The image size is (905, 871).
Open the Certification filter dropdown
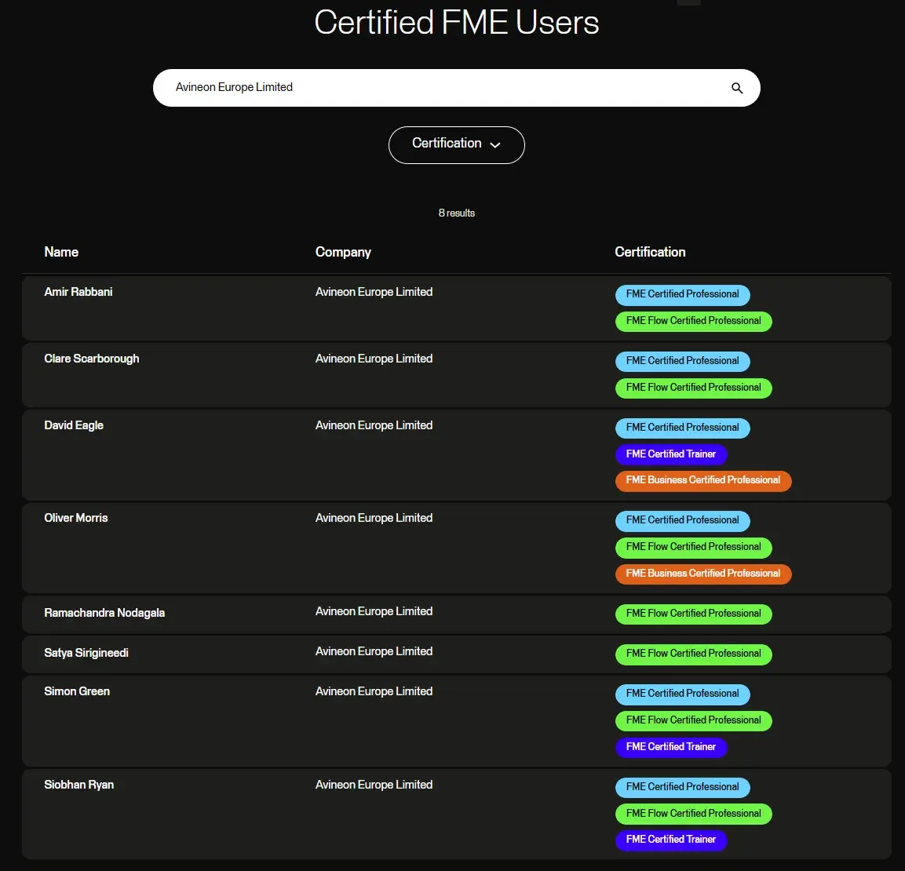pyautogui.click(x=456, y=144)
